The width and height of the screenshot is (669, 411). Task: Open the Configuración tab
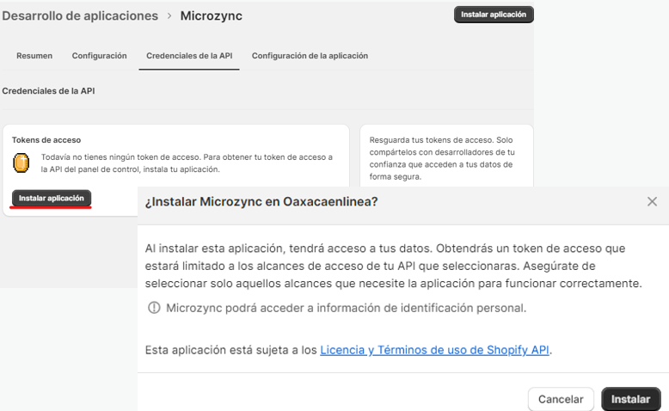[99, 56]
